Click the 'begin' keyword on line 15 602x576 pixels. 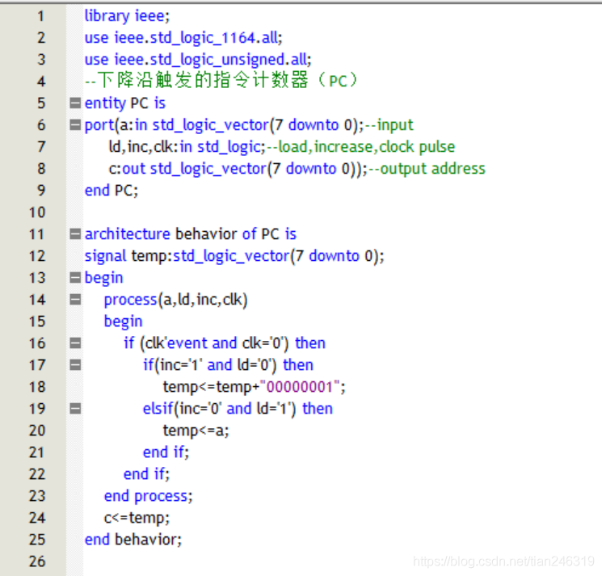pyautogui.click(x=124, y=322)
